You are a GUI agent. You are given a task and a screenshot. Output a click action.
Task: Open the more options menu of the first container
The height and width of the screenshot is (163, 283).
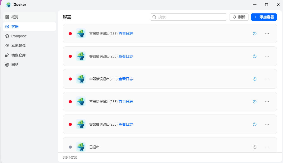click(x=267, y=33)
